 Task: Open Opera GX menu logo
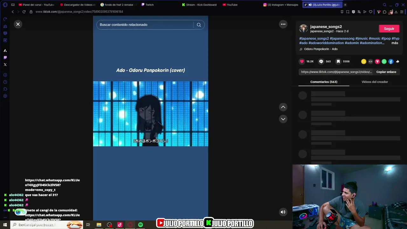(x=5, y=5)
